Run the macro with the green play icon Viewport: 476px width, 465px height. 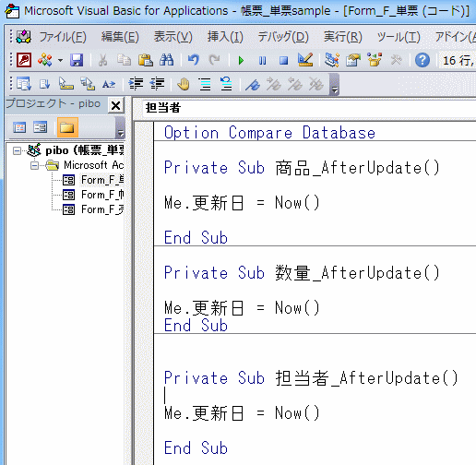(241, 60)
